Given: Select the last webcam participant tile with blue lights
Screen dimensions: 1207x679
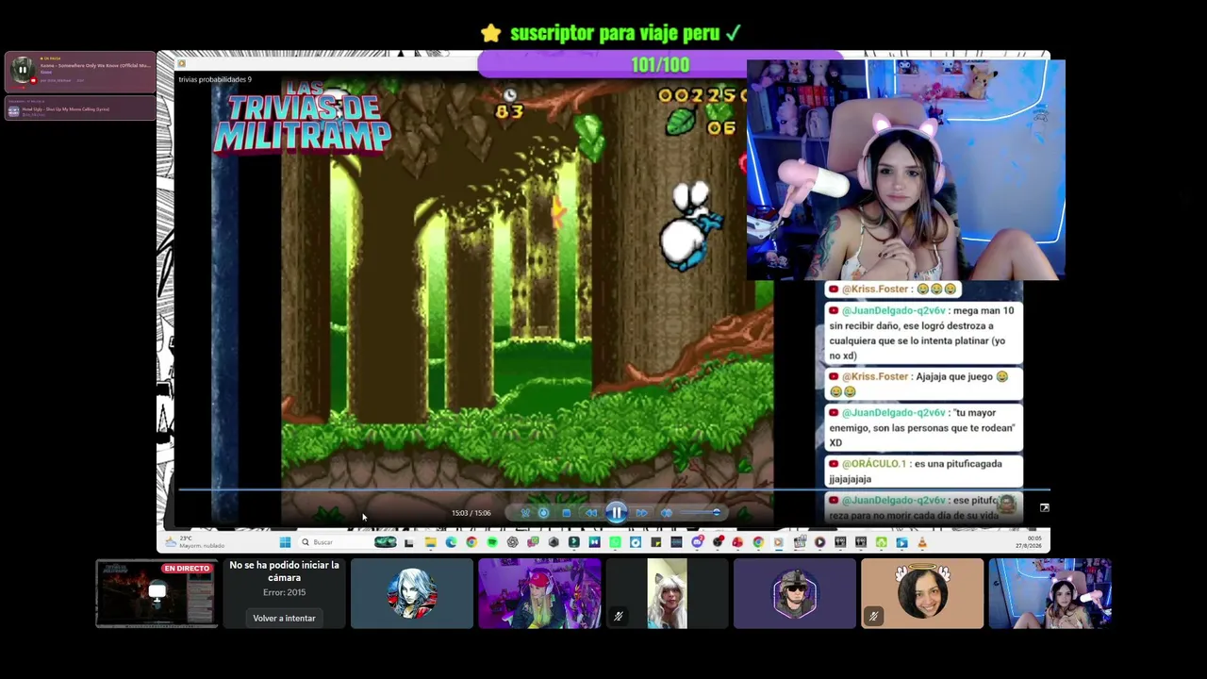Looking at the screenshot, I should tap(1050, 593).
